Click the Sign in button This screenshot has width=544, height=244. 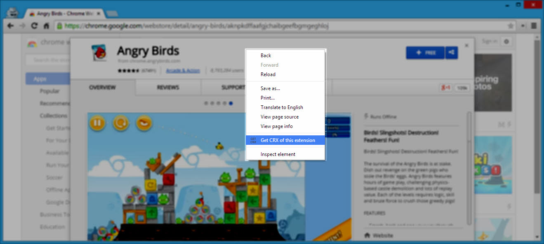489,41
